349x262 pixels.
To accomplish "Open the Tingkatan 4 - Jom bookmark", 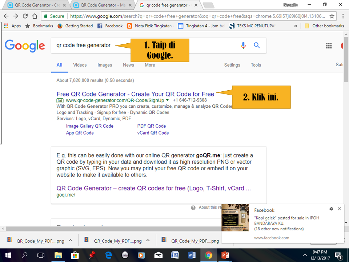I will 201,26.
